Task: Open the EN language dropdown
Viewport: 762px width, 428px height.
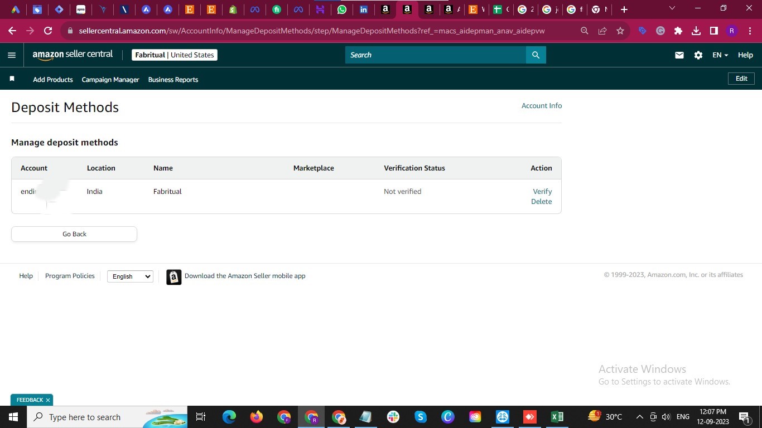Action: pyautogui.click(x=720, y=55)
